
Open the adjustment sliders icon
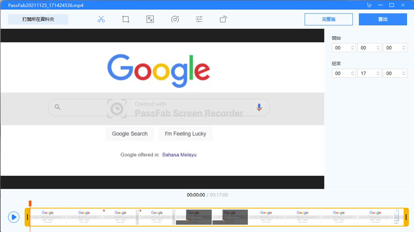tap(199, 19)
